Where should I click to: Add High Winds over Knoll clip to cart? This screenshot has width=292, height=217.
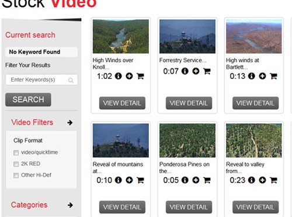140,76
